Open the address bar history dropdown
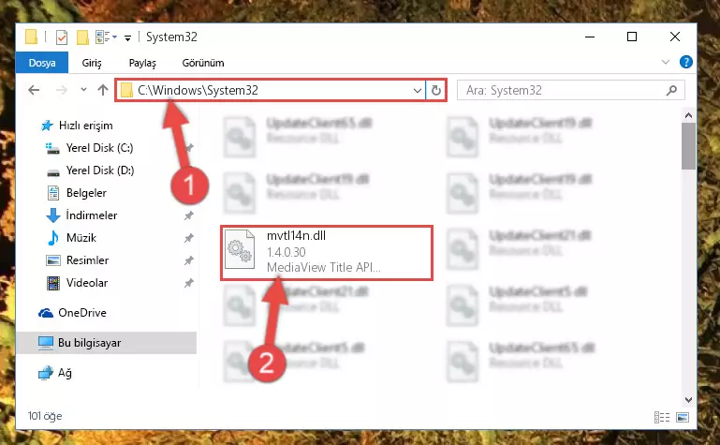The height and width of the screenshot is (445, 720). tap(418, 91)
